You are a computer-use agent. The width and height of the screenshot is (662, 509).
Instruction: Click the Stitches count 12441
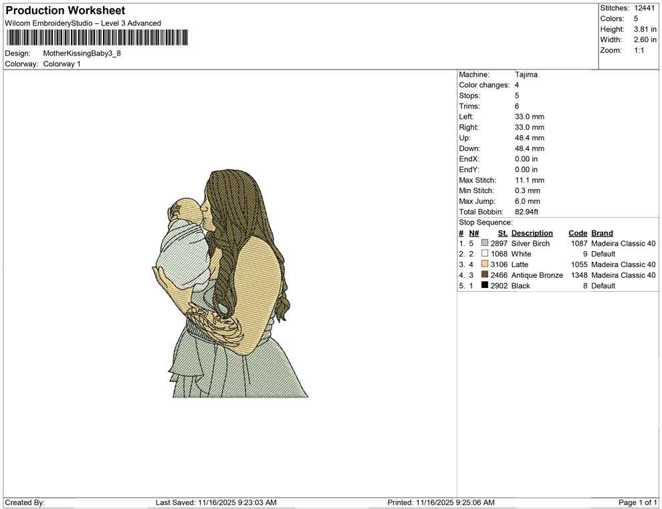(645, 8)
